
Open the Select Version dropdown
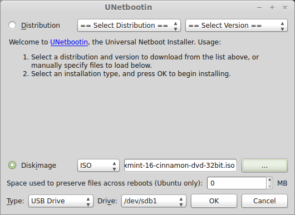click(x=237, y=26)
